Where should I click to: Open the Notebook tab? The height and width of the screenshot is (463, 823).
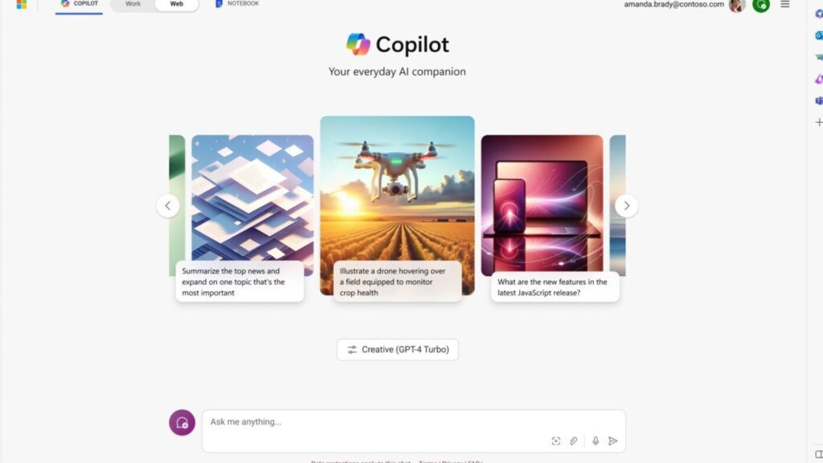pos(237,4)
